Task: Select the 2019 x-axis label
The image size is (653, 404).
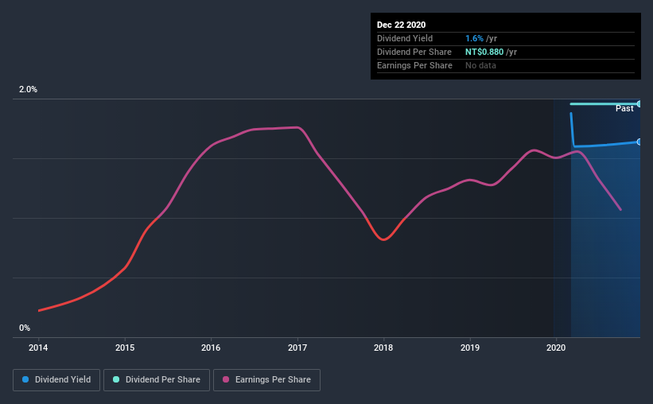Action: (x=470, y=348)
